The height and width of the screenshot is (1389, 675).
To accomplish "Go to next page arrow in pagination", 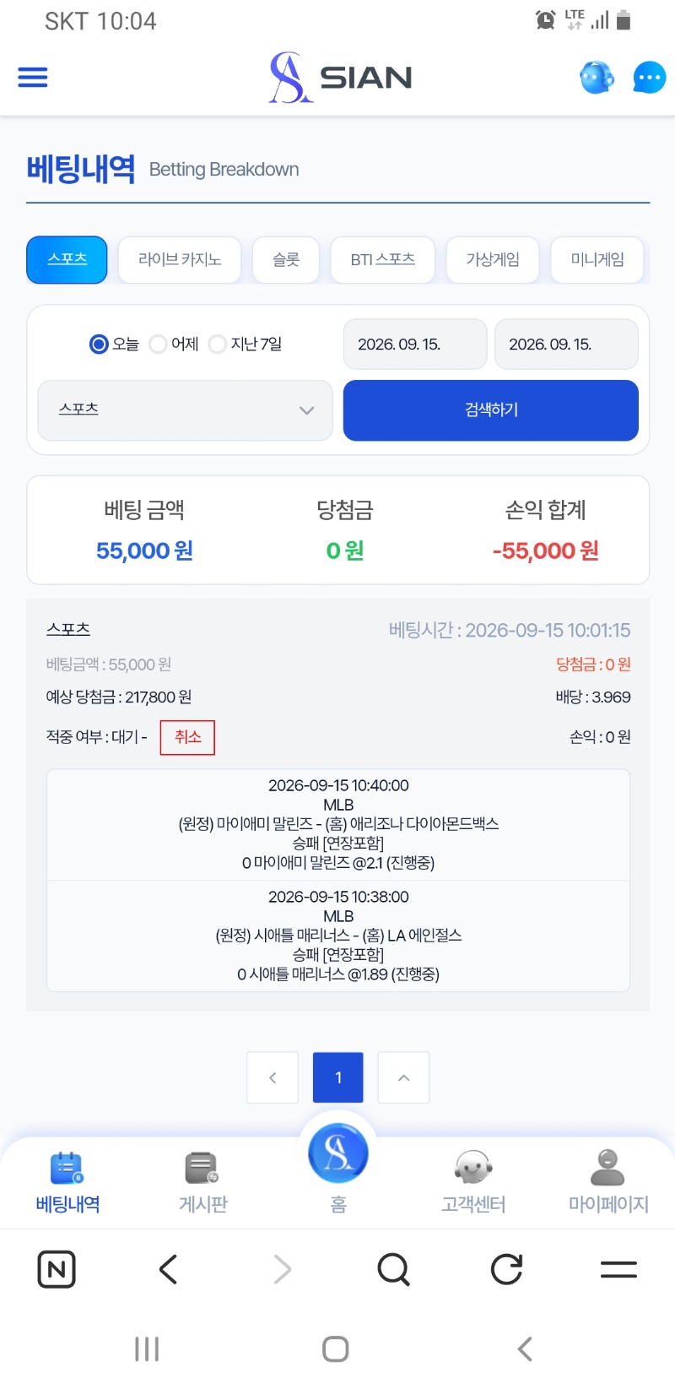I will 403,1077.
